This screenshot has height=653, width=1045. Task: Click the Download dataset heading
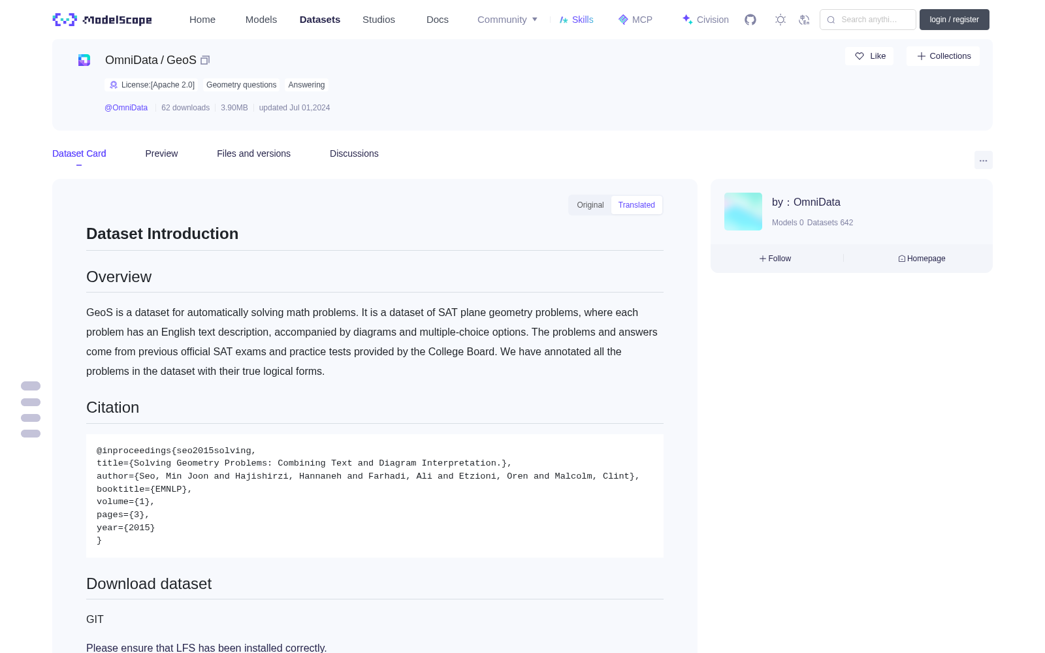click(149, 584)
